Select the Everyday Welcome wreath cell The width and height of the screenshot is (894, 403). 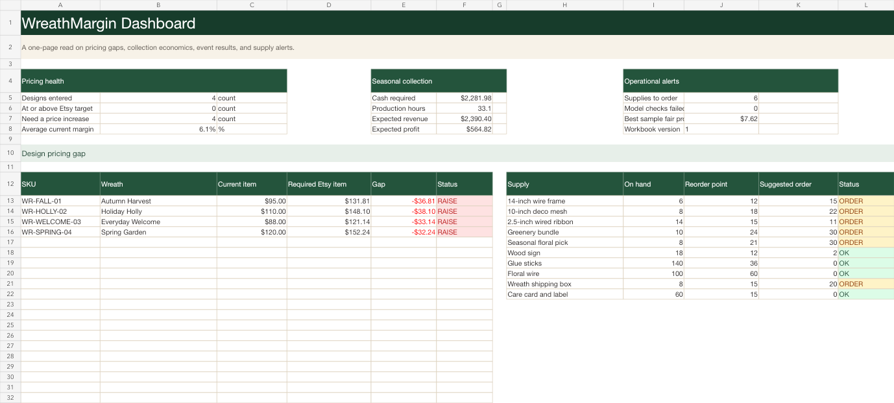tap(158, 222)
